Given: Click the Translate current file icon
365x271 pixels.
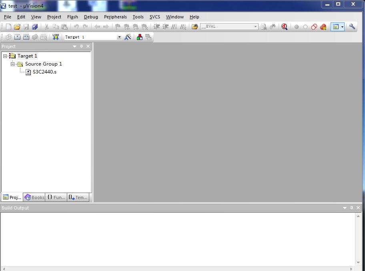Looking at the screenshot, I should 8,37.
